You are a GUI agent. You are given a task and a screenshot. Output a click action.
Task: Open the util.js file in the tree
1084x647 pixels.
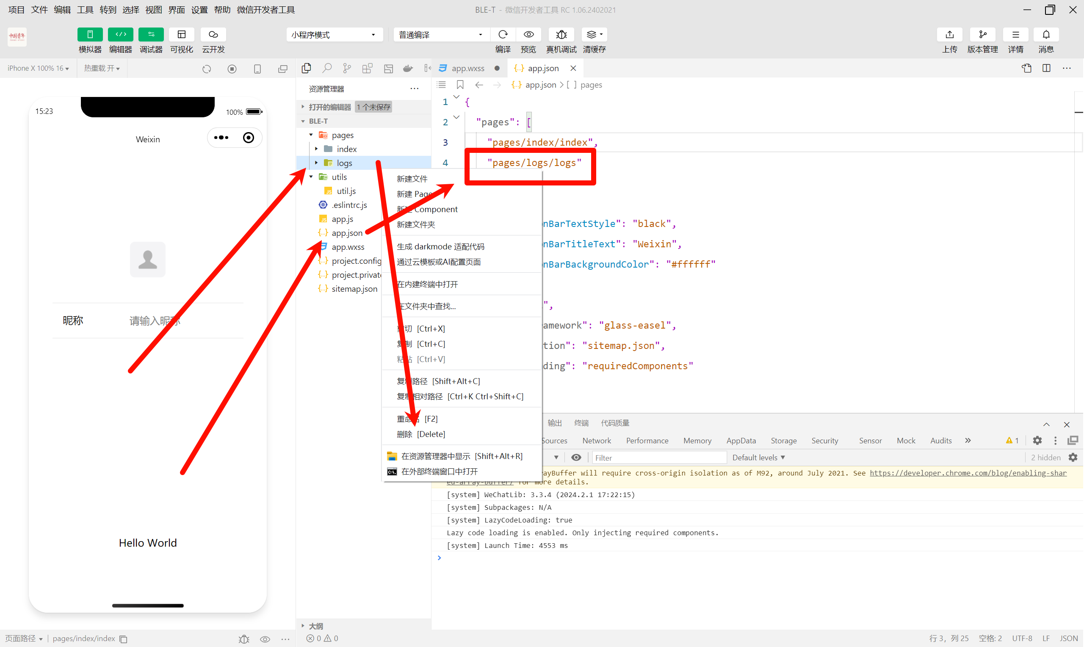tap(346, 191)
